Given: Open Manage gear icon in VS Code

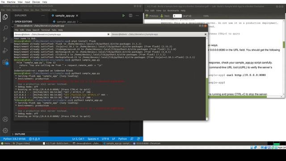Looking at the screenshot, I should click(x=5, y=130).
